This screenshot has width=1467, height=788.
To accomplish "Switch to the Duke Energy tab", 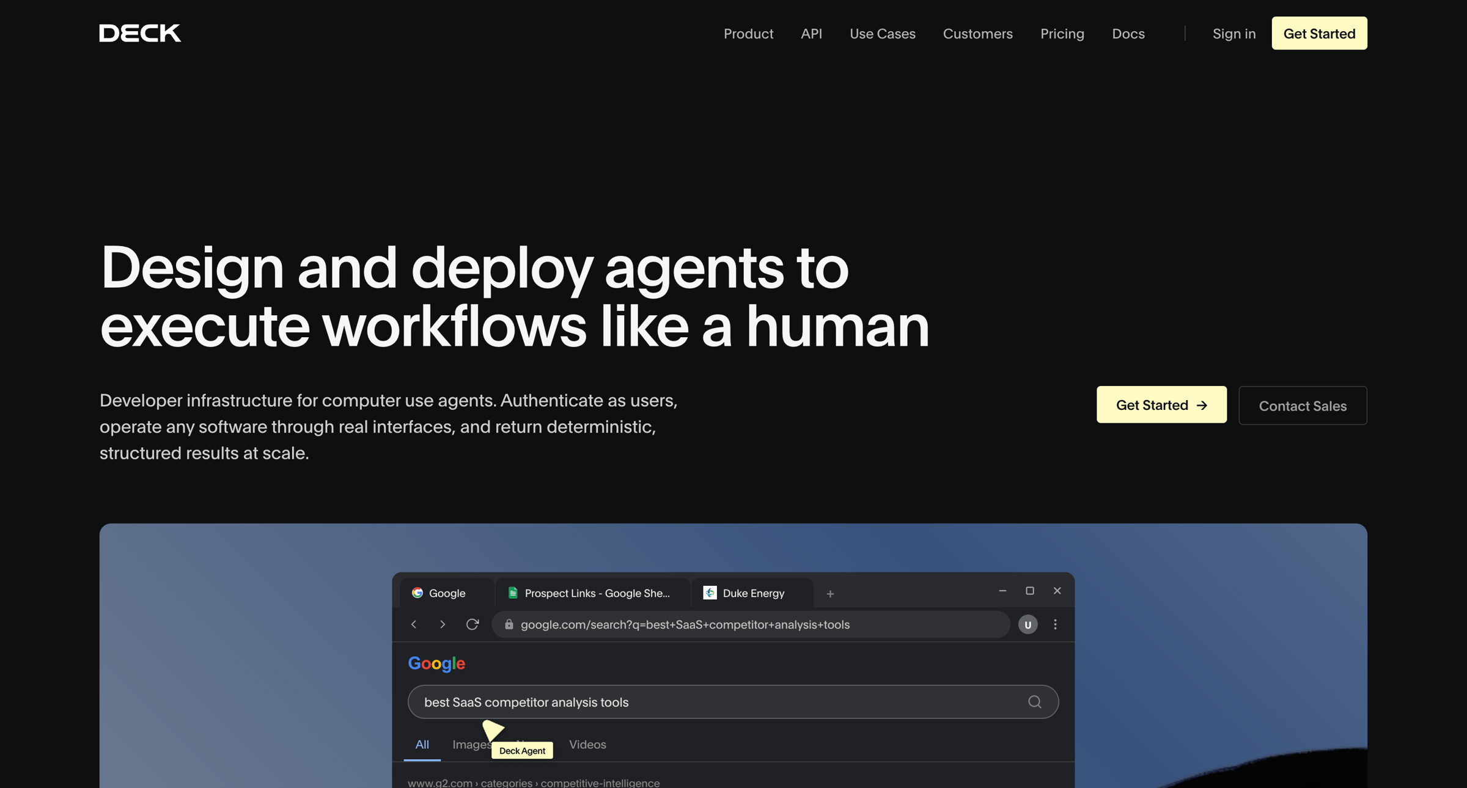I will pyautogui.click(x=752, y=593).
